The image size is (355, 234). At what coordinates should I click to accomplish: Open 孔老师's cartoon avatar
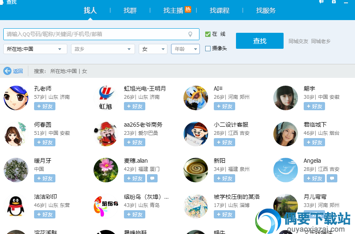point(16,98)
